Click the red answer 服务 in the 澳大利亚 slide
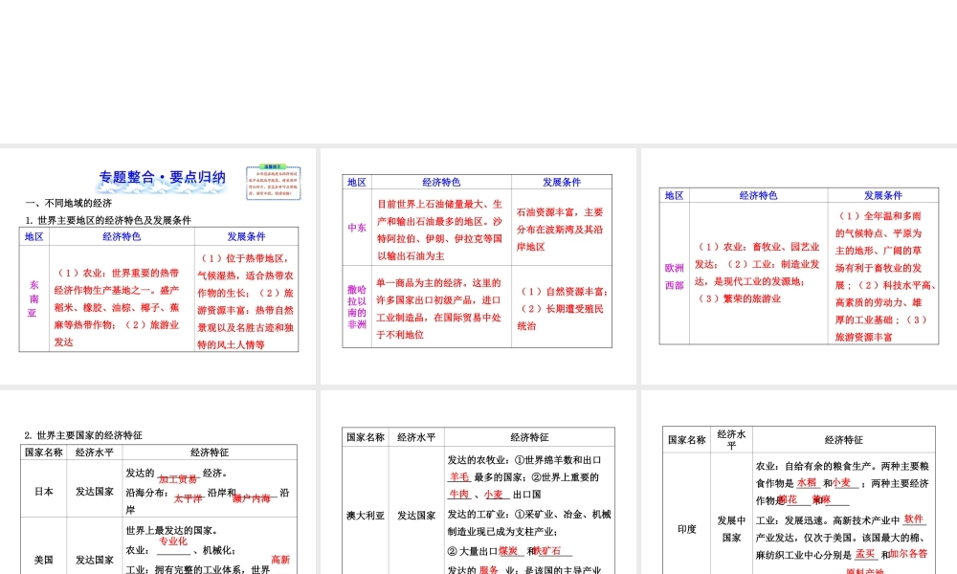This screenshot has height=574, width=957. pos(489,570)
